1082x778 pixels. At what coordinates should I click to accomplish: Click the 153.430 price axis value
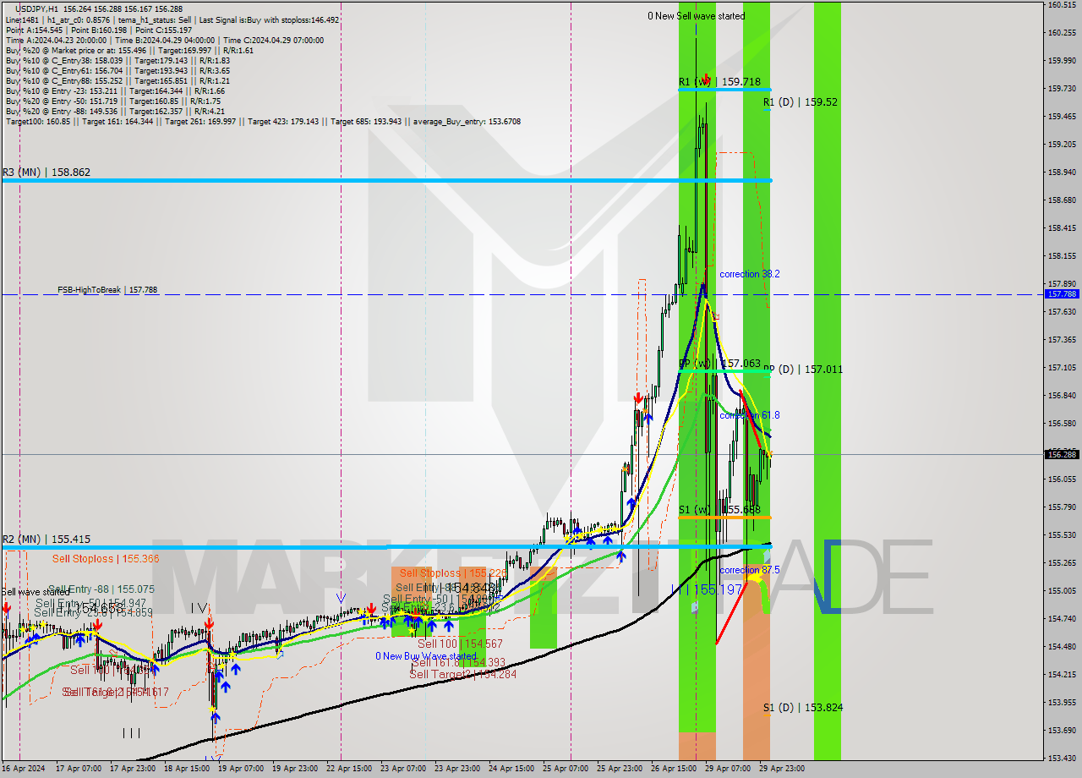1062,758
